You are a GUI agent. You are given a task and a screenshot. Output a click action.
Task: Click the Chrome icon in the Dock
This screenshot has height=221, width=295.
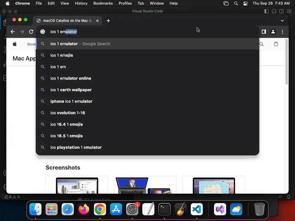(x=100, y=209)
